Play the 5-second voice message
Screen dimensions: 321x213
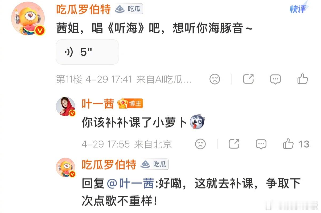pyautogui.click(x=87, y=52)
